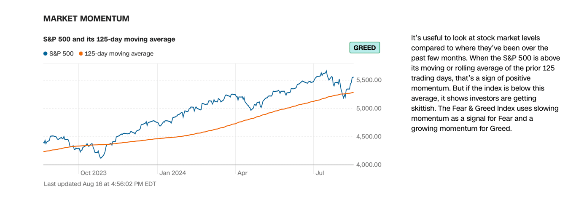The height and width of the screenshot is (199, 576).
Task: Click the 4,000.00 y-axis label
Action: pos(369,165)
